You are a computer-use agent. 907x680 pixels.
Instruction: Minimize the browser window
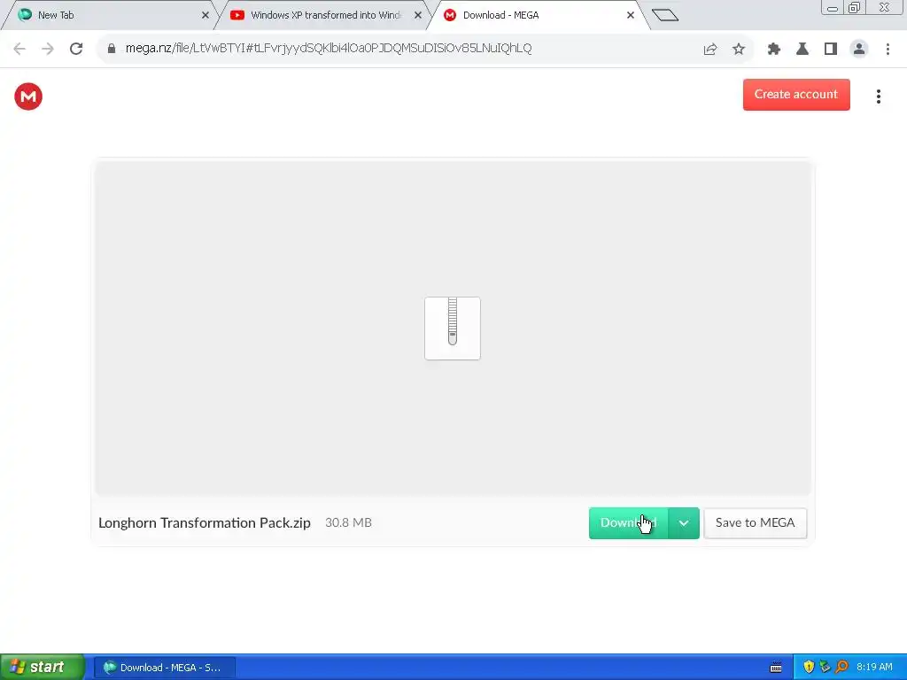(x=833, y=7)
